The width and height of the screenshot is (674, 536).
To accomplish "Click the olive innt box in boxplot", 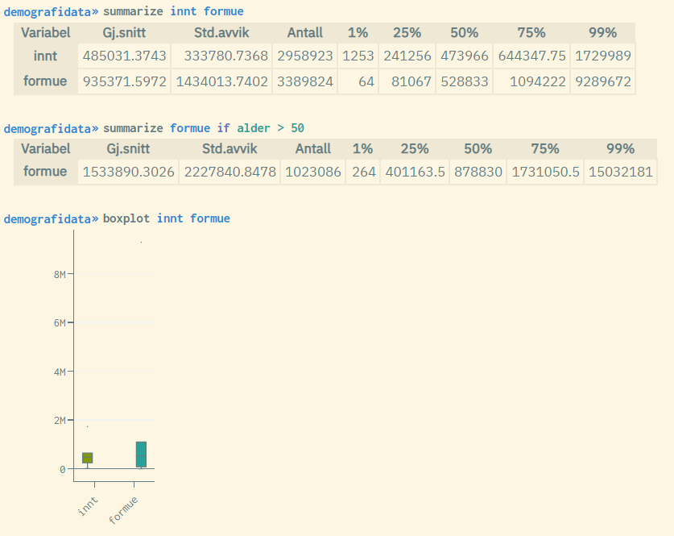I will pos(87,458).
